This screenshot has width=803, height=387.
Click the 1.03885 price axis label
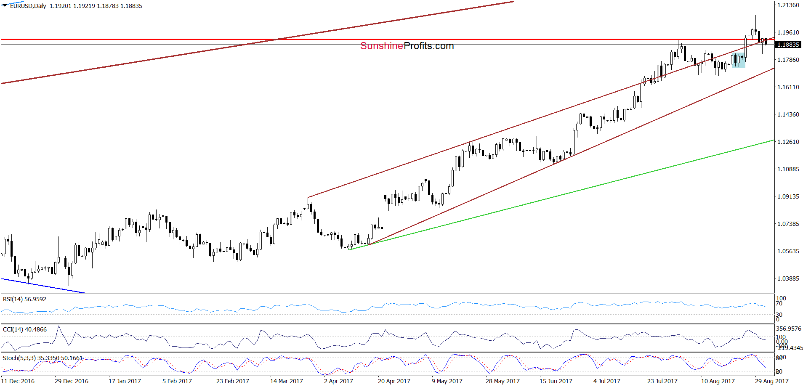pyautogui.click(x=788, y=278)
